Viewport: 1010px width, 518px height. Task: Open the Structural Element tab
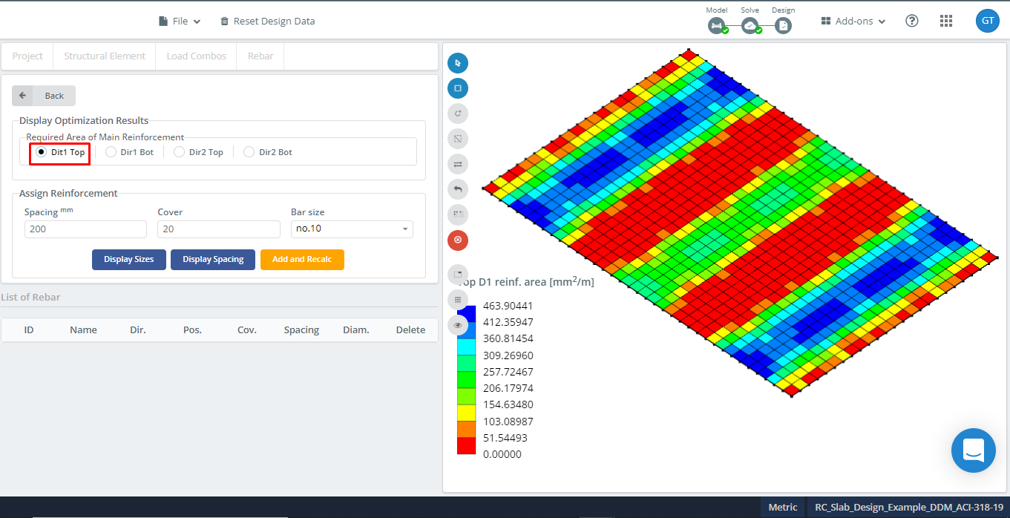[104, 56]
